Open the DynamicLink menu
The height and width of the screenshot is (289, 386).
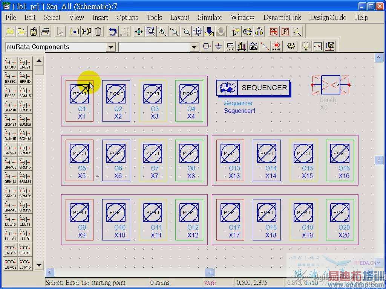tap(282, 17)
